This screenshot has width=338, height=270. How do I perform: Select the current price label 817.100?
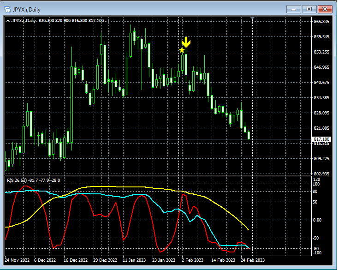point(321,139)
